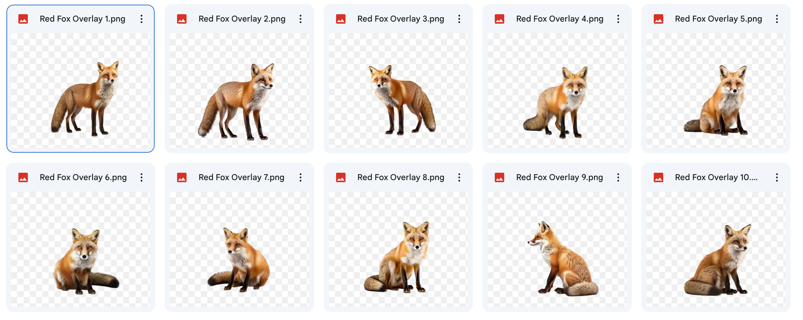Click image file icon of Red Fox Overlay 3.png
The height and width of the screenshot is (320, 803).
click(341, 19)
